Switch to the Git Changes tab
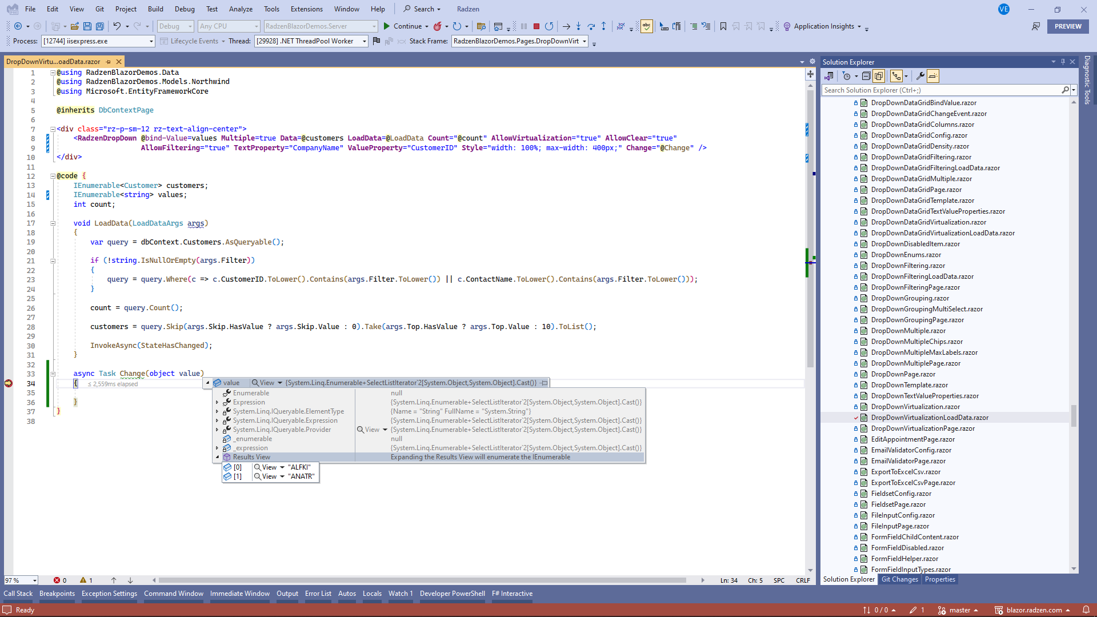Viewport: 1097px width, 617px height. 899,579
